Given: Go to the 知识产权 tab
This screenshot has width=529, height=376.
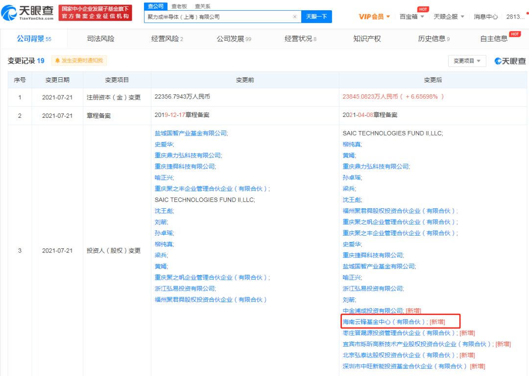Looking at the screenshot, I should [x=367, y=39].
